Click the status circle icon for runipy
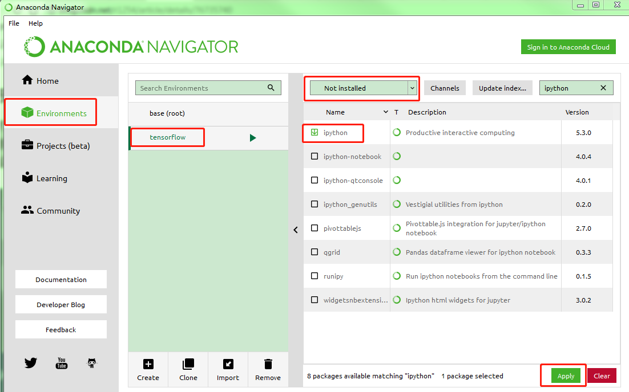 [x=397, y=276]
